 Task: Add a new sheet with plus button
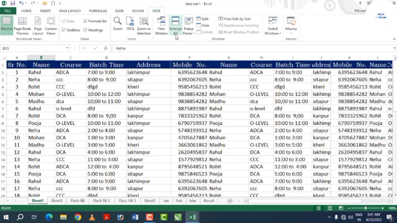(230, 201)
